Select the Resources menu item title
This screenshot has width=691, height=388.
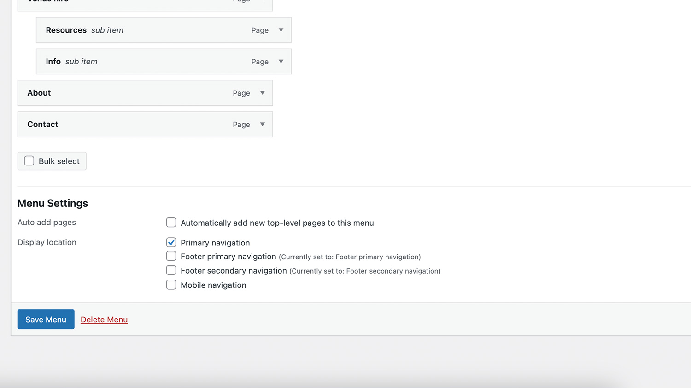point(66,30)
